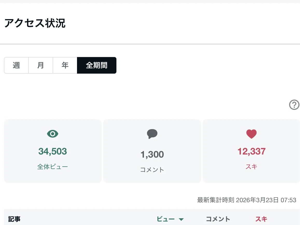Click the コメント card label
Image resolution: width=300 pixels, height=225 pixels.
[152, 170]
